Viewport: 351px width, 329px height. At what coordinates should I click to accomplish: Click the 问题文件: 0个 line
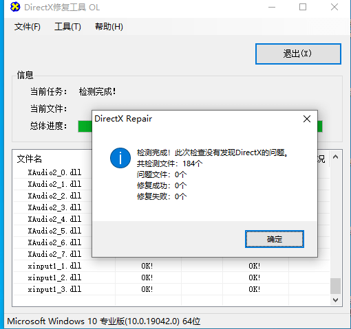point(162,174)
